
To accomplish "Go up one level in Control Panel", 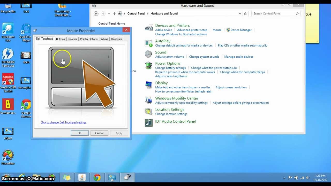I will 114,14.
